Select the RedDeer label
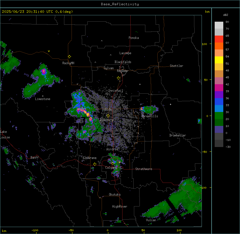 click(123, 71)
